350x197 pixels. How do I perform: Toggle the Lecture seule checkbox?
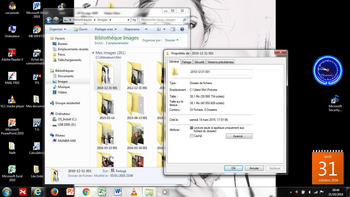[191, 128]
